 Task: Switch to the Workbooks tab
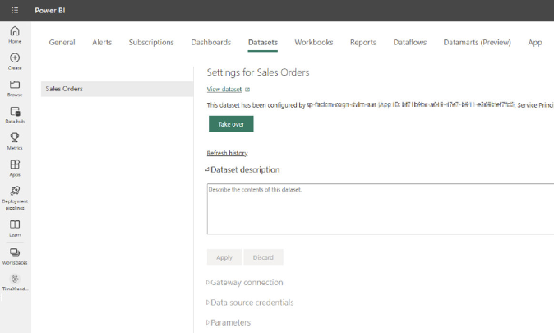pyautogui.click(x=314, y=42)
